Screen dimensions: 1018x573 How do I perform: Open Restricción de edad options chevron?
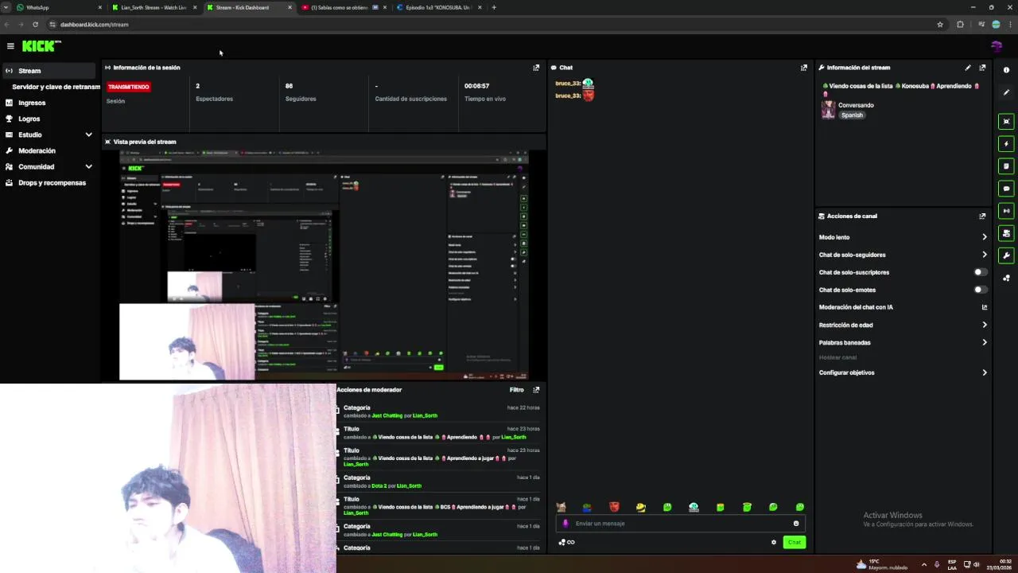[984, 325]
